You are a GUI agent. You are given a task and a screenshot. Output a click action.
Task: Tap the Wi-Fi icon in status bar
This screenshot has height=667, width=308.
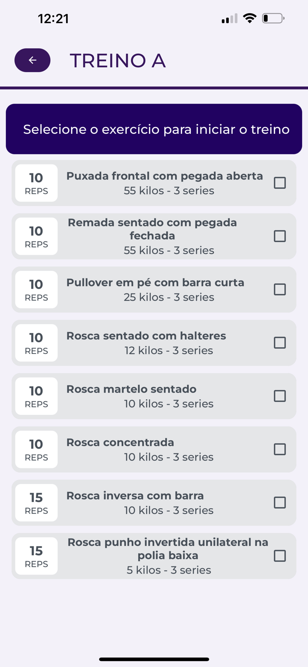click(250, 18)
